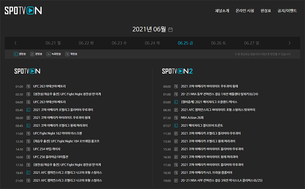305x189 pixels.
Task: Click rerun icon for 14:30 UFC 254
Action: pos(28,149)
